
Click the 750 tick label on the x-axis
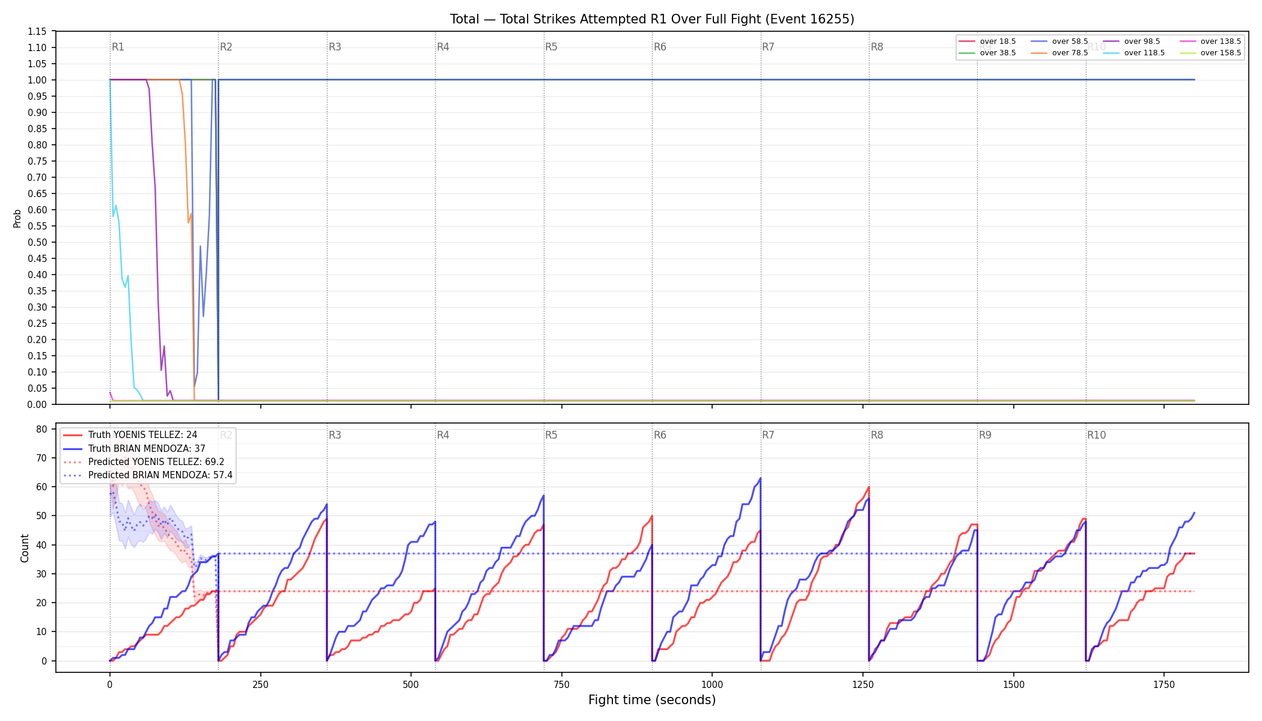pyautogui.click(x=561, y=684)
